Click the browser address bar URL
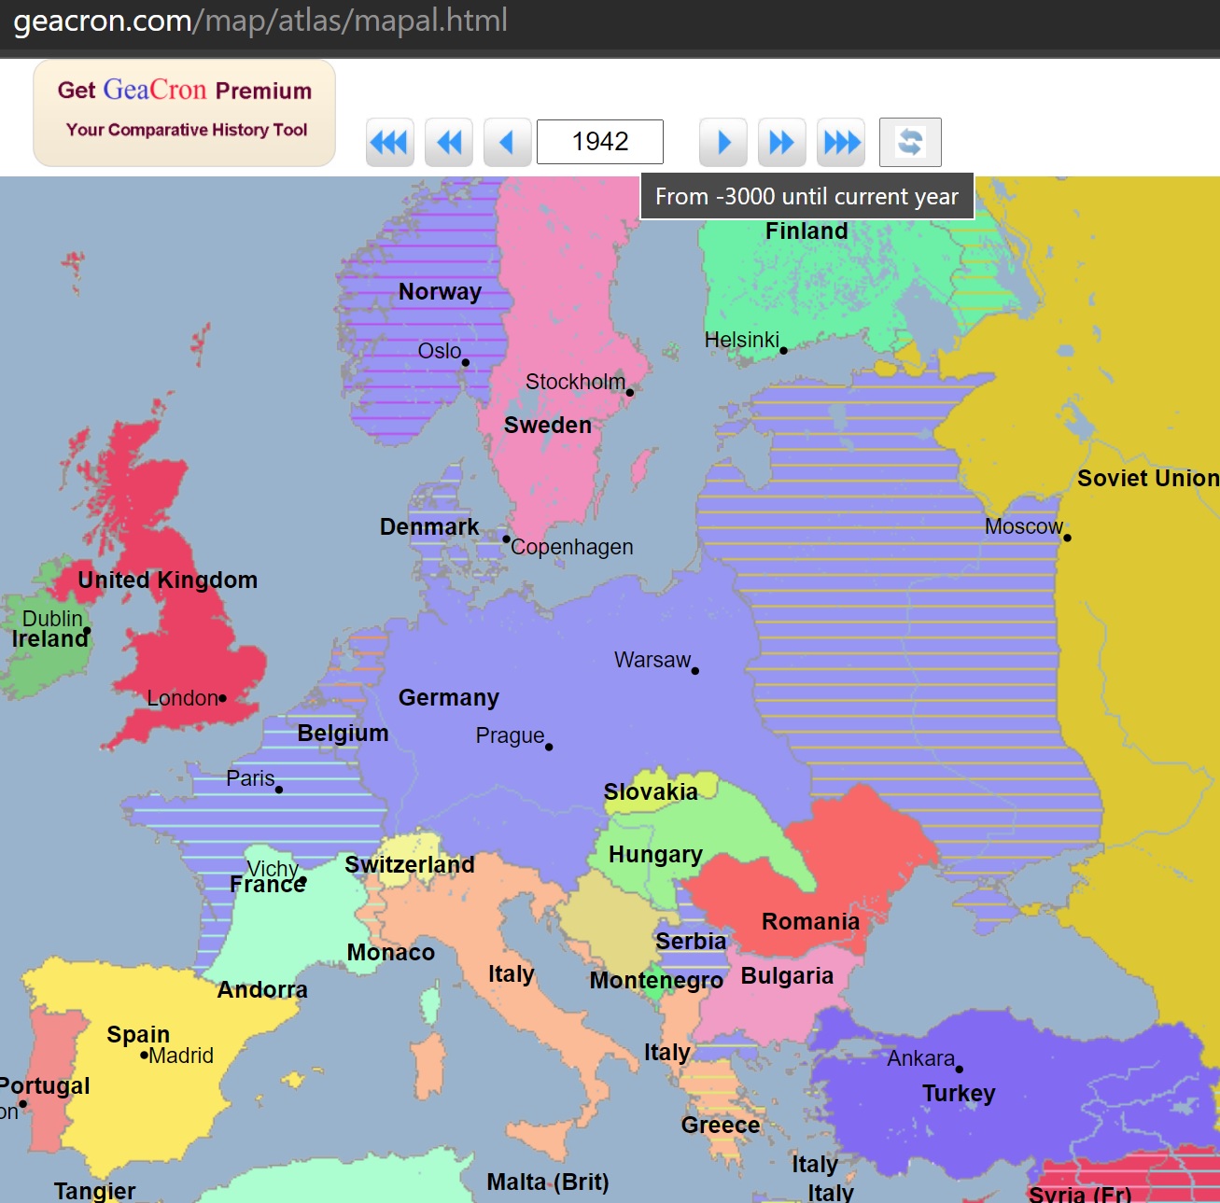Image resolution: width=1220 pixels, height=1203 pixels. [x=260, y=21]
